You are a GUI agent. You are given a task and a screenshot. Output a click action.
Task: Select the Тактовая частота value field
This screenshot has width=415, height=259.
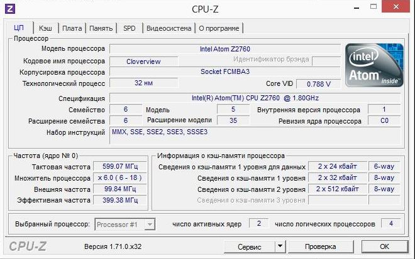tap(116, 166)
